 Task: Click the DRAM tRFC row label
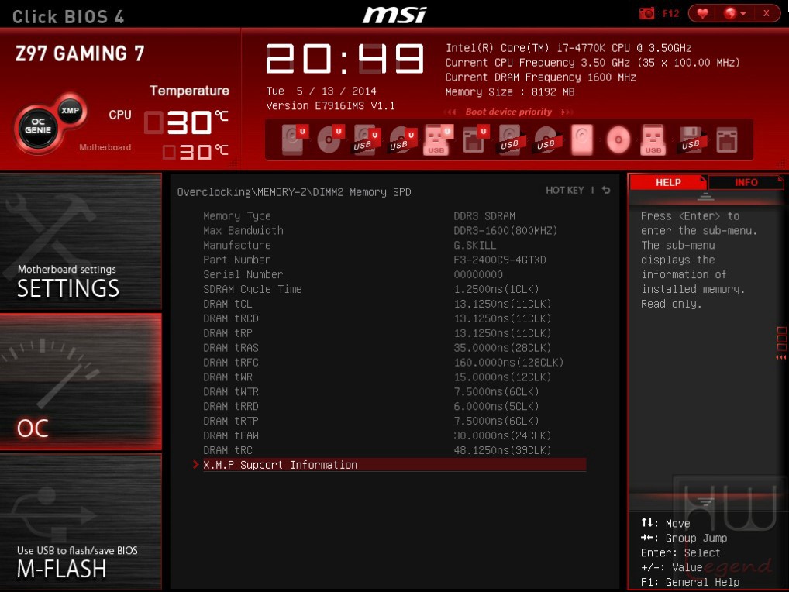click(231, 362)
